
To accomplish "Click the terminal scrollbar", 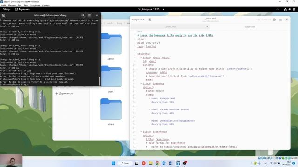I will click(99, 81).
